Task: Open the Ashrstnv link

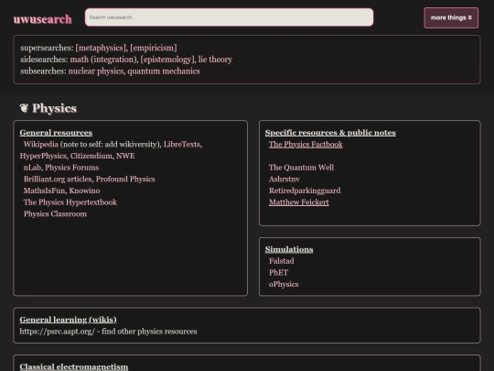Action: point(285,179)
